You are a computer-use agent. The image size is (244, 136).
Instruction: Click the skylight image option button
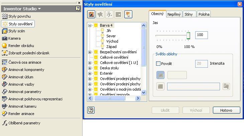point(160,86)
